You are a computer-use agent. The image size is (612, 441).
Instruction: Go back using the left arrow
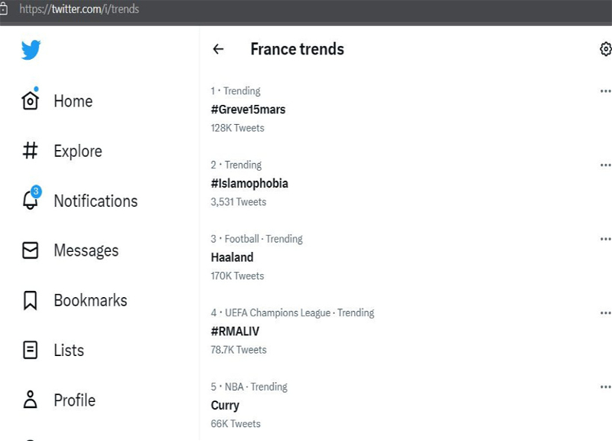(x=218, y=49)
